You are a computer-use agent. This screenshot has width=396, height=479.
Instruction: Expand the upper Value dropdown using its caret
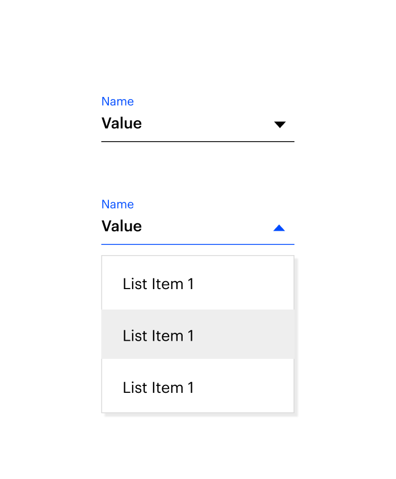tap(280, 125)
